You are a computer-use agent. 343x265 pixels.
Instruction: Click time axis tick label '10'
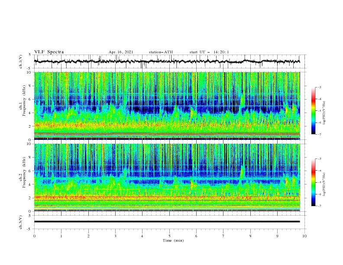coord(304,236)
